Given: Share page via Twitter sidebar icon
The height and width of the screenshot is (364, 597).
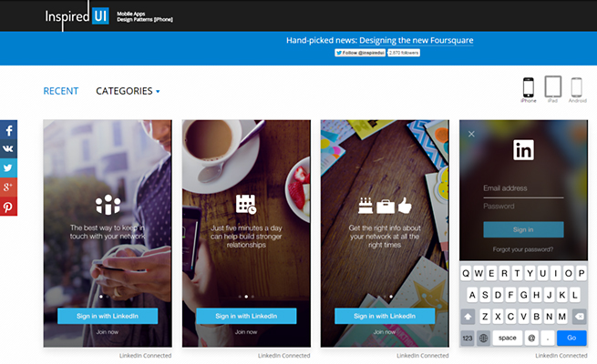Looking at the screenshot, I should [8, 168].
